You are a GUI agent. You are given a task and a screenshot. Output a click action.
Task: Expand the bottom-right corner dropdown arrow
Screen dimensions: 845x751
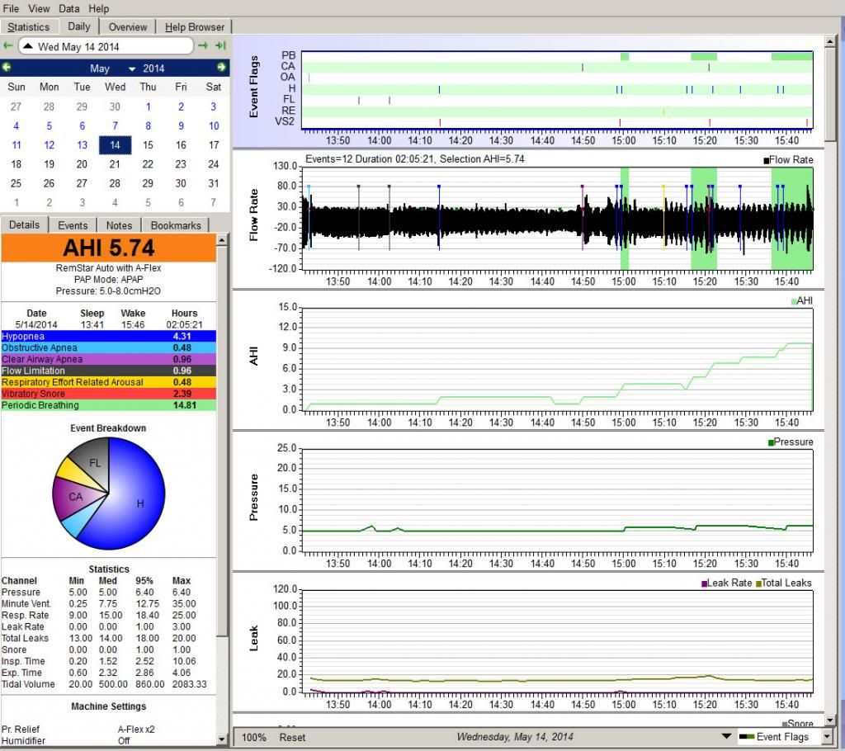(x=827, y=737)
